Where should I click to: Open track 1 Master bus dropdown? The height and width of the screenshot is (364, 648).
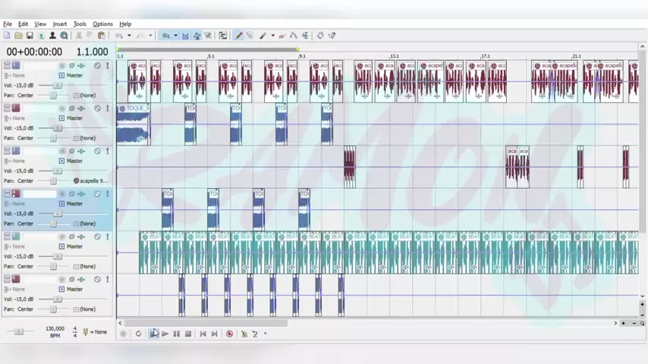[x=74, y=76]
